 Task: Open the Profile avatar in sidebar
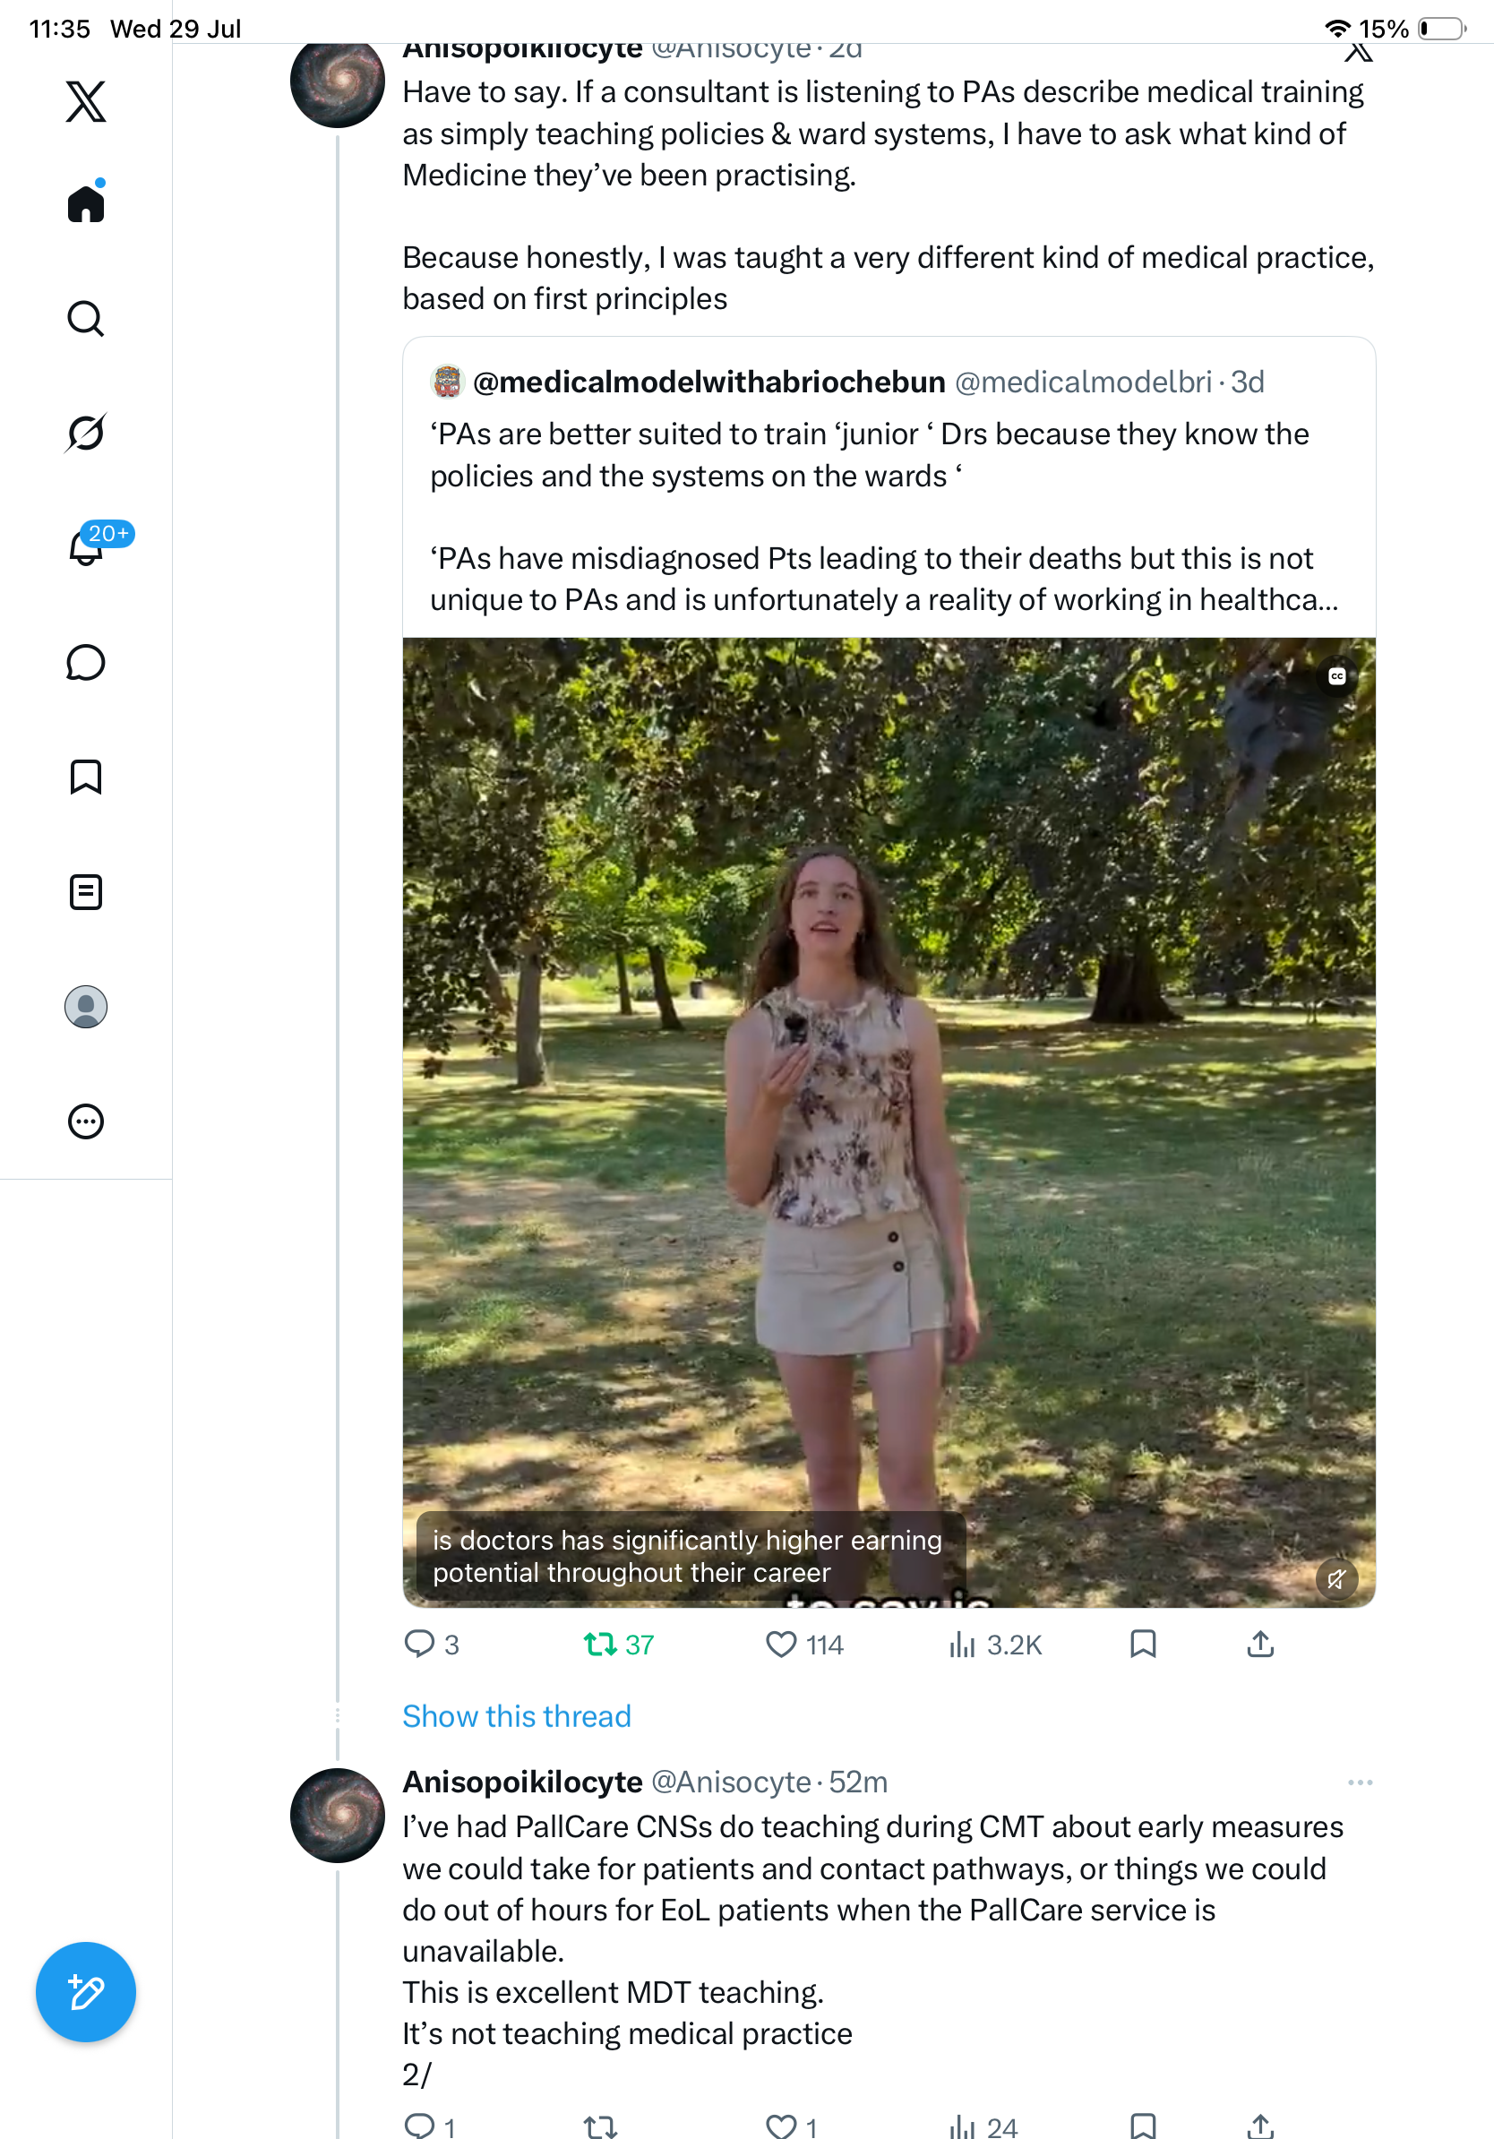pyautogui.click(x=86, y=1007)
